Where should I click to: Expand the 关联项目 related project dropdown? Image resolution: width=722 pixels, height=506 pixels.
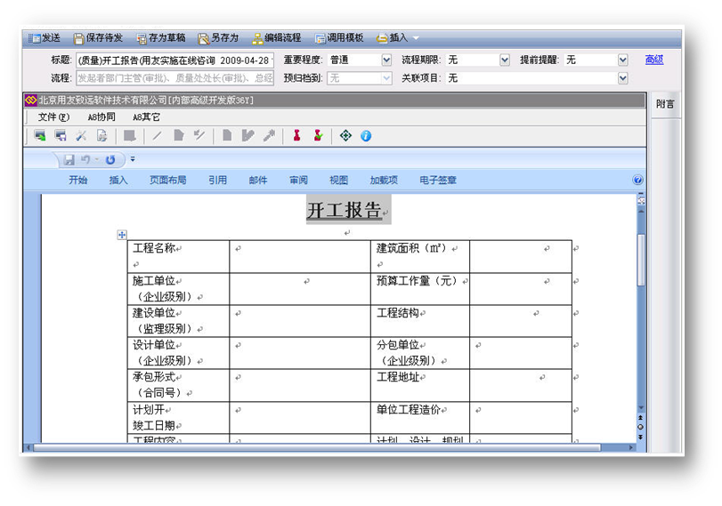click(x=623, y=78)
